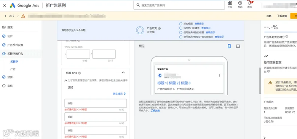Switch preview to desktop laptop icon
The image size is (297, 139).
238,46
